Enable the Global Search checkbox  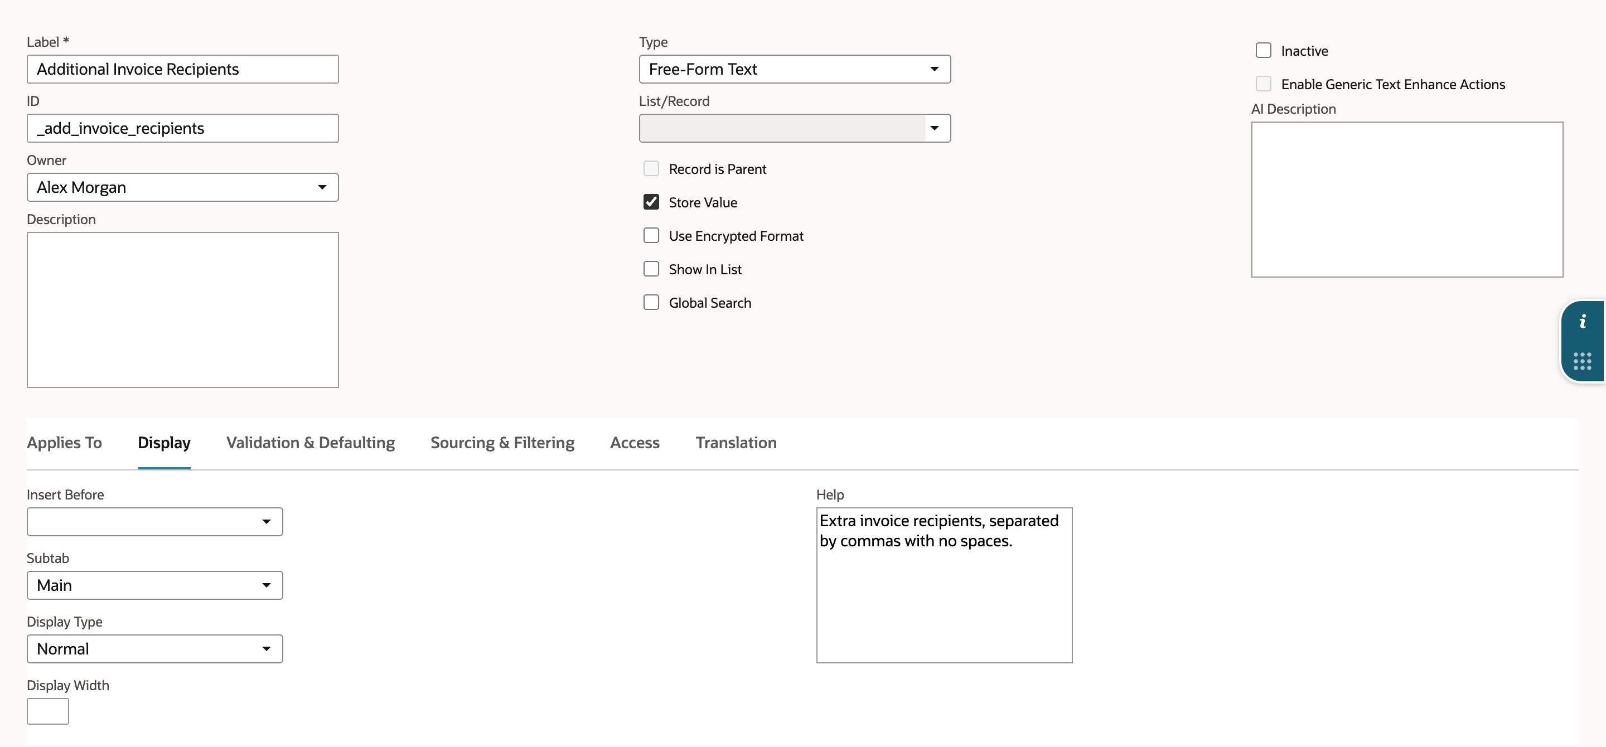pos(651,302)
